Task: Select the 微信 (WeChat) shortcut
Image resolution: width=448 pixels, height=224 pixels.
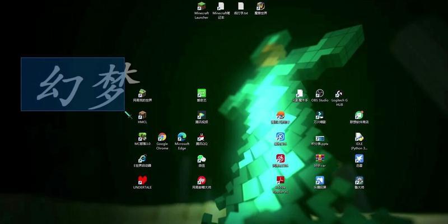Action: coord(202,161)
